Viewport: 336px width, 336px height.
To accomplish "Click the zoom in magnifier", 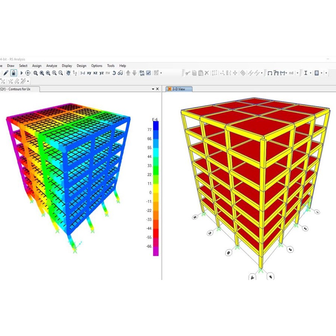I will (x=55, y=73).
